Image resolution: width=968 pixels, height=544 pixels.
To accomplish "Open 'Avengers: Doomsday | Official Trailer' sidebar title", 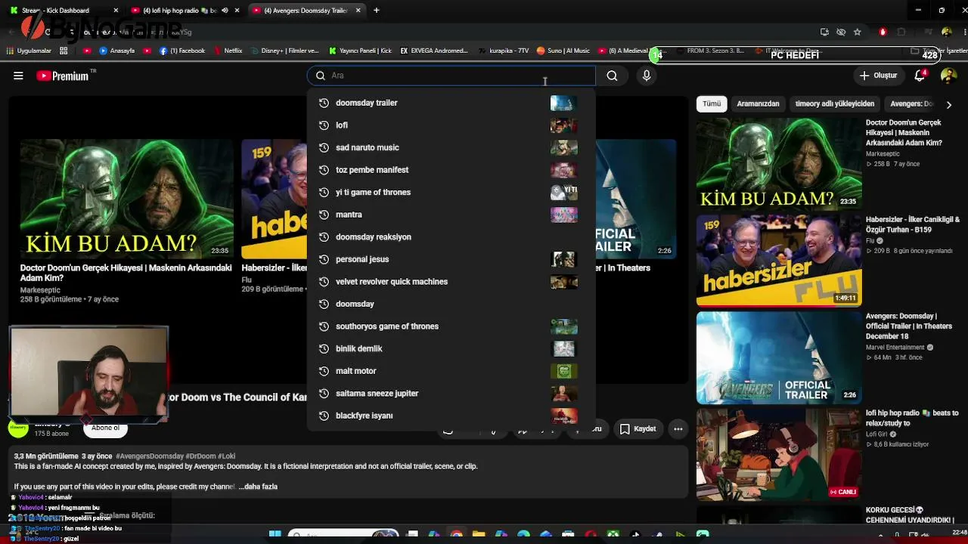I will (909, 326).
